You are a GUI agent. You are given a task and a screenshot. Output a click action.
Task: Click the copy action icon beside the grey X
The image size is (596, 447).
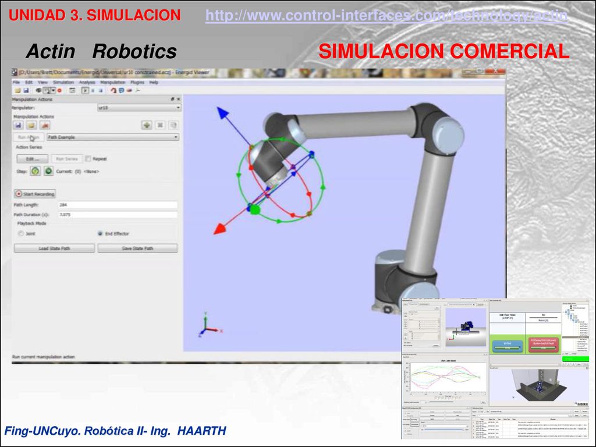coord(173,125)
